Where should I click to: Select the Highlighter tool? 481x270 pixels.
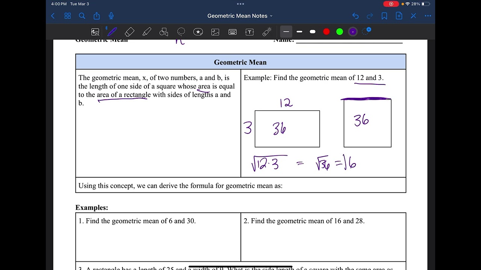point(147,31)
